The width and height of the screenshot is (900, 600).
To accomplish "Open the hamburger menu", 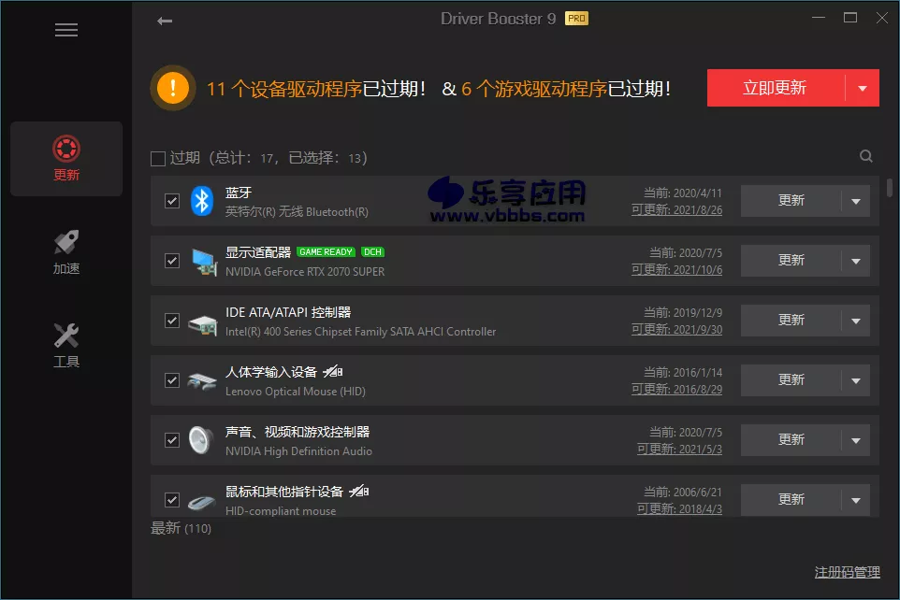I will (65, 29).
